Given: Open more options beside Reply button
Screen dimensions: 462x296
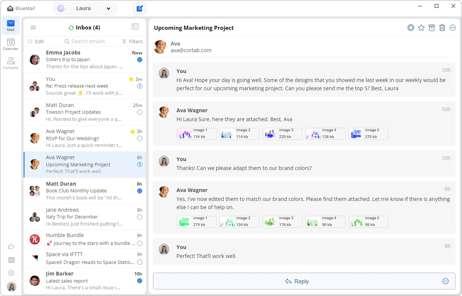Looking at the screenshot, I should tap(445, 281).
